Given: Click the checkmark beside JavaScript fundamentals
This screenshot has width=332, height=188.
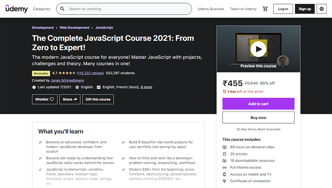Looking at the screenshot, I should pos(40,170).
